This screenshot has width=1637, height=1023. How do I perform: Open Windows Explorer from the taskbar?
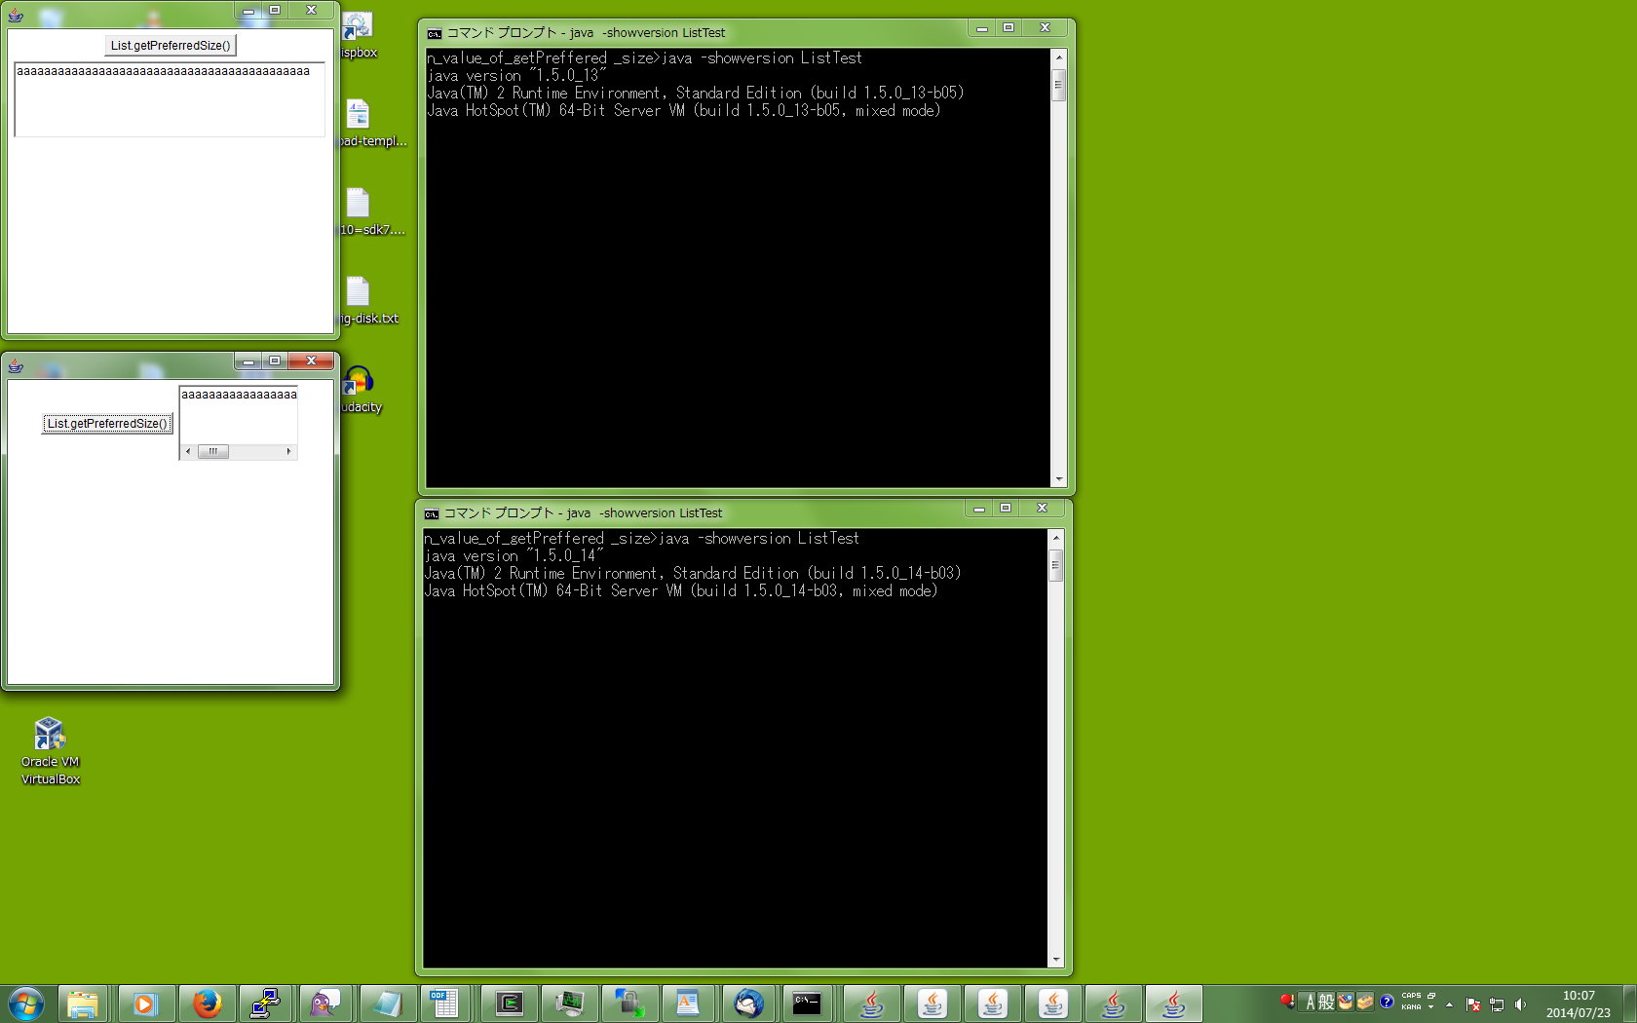pos(84,1003)
